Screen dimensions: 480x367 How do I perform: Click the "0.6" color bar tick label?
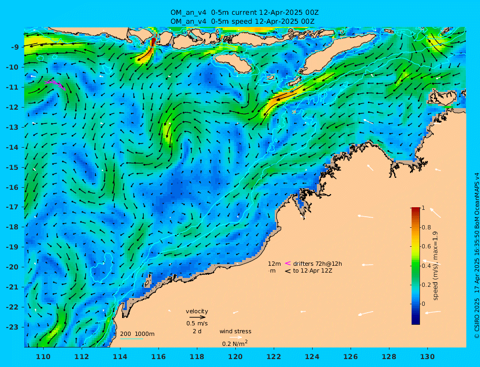(426, 246)
